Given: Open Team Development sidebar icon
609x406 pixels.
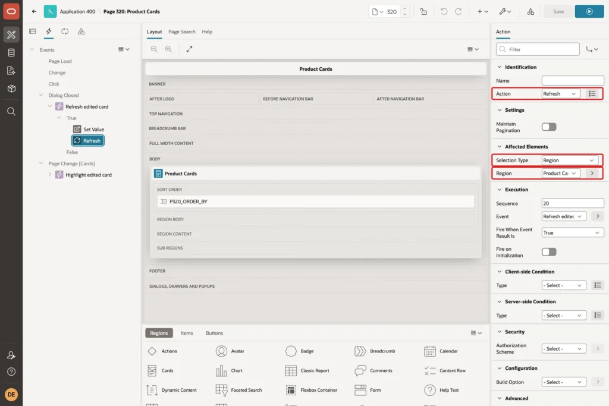Looking at the screenshot, I should (x=11, y=70).
